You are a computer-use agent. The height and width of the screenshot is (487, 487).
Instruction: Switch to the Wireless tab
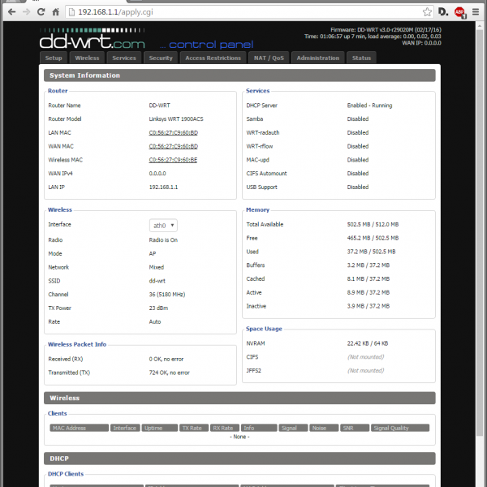click(x=87, y=58)
